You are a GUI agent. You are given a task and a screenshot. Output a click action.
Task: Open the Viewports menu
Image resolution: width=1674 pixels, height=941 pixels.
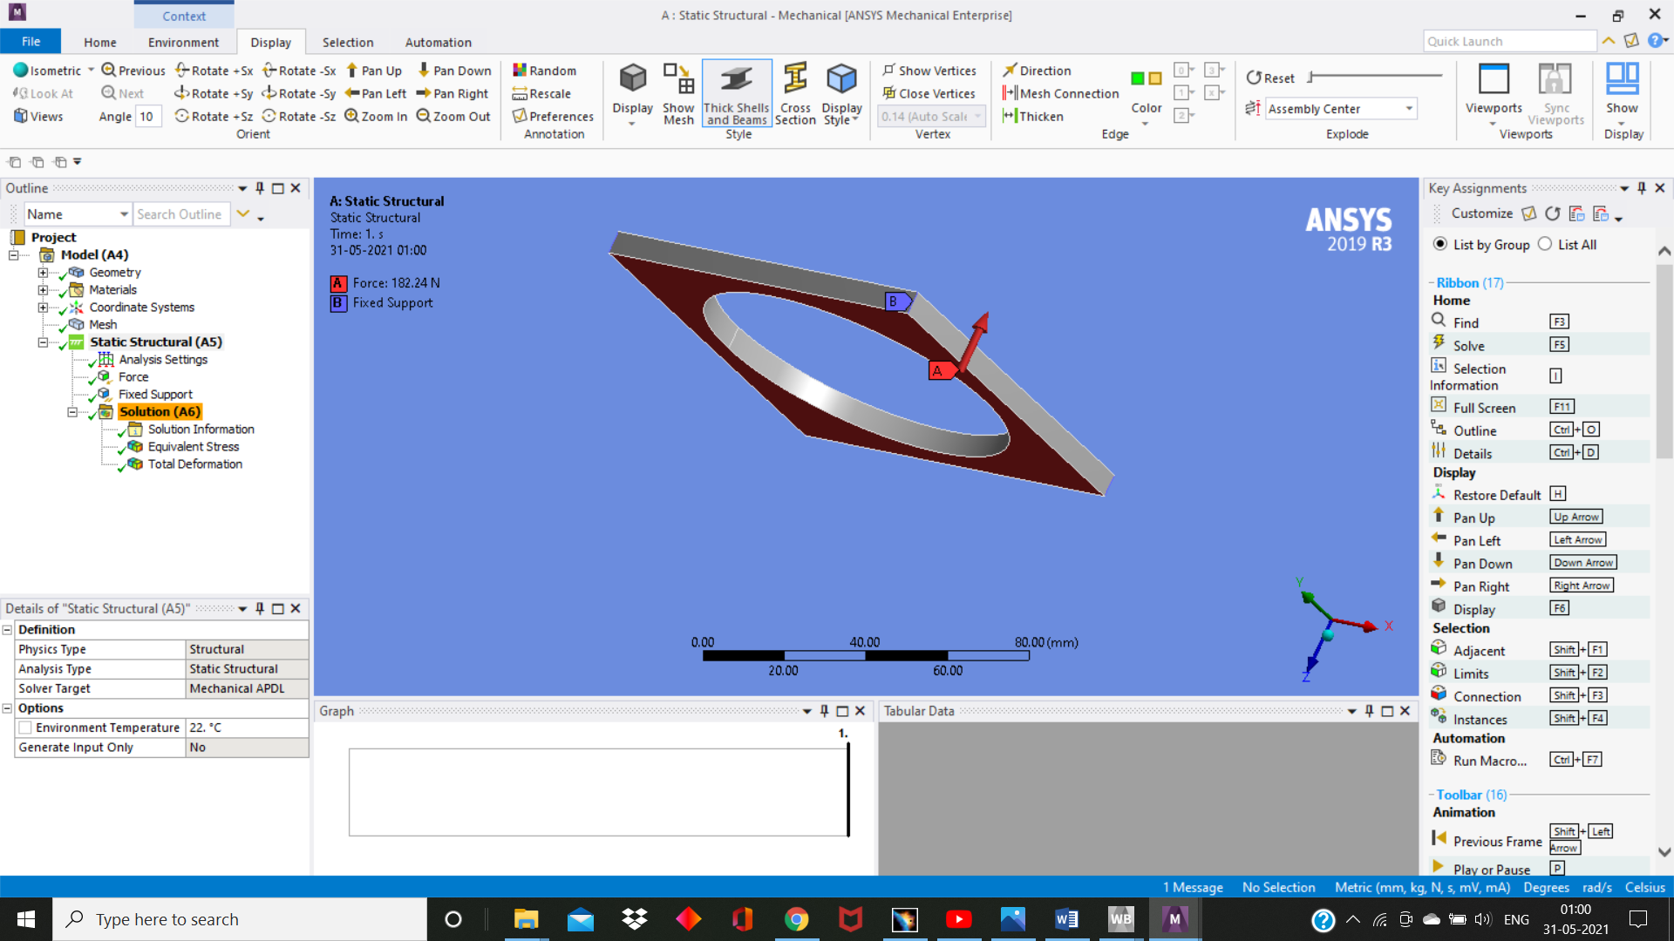point(1494,94)
